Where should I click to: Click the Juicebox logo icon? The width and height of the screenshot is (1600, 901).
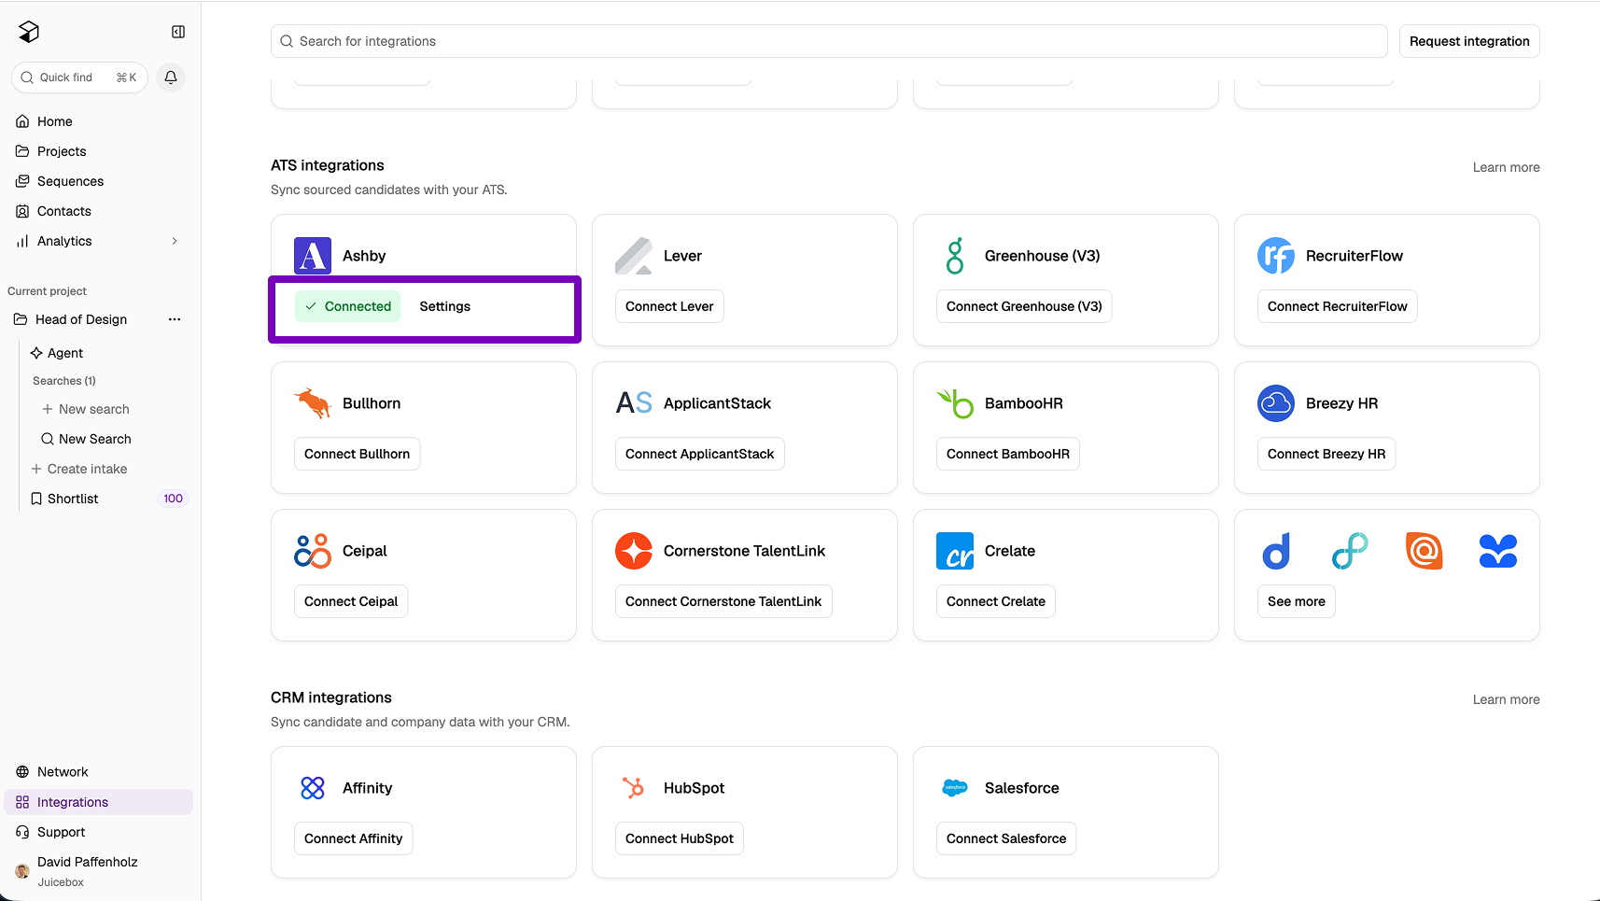tap(29, 32)
